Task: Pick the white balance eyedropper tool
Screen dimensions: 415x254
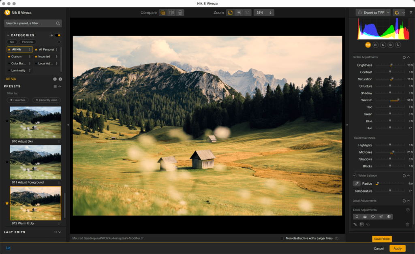Action: (x=357, y=184)
